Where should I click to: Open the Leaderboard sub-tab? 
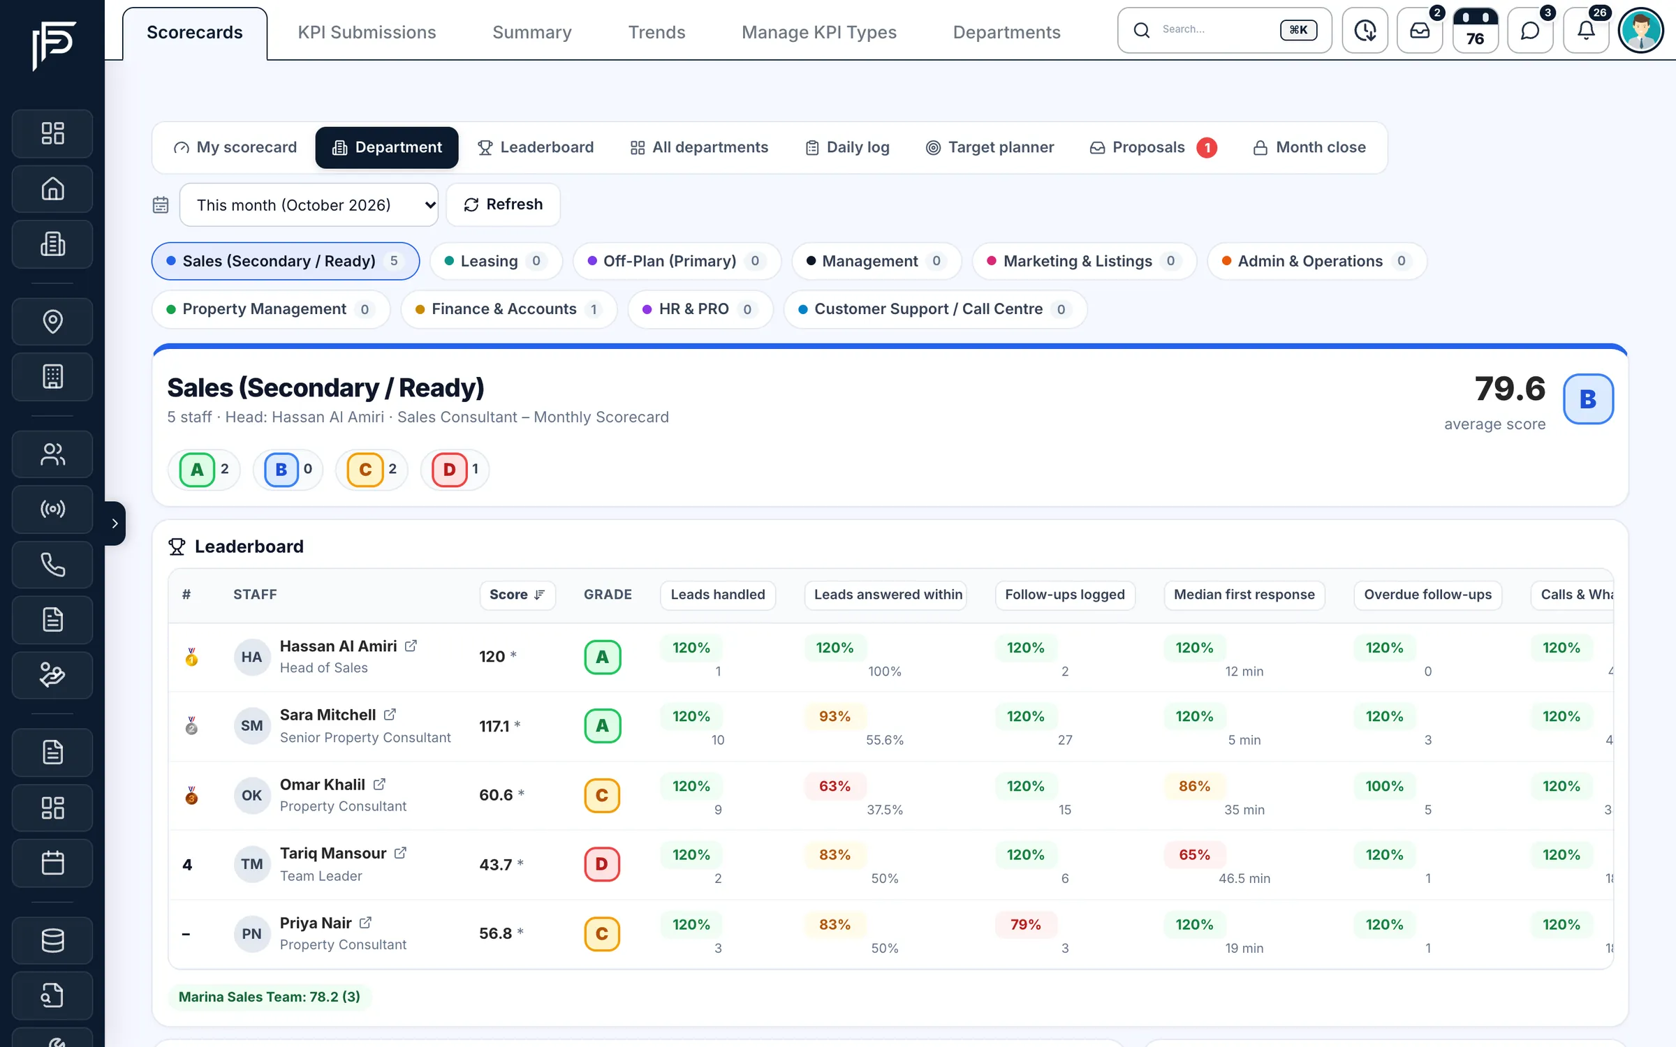pyautogui.click(x=536, y=147)
